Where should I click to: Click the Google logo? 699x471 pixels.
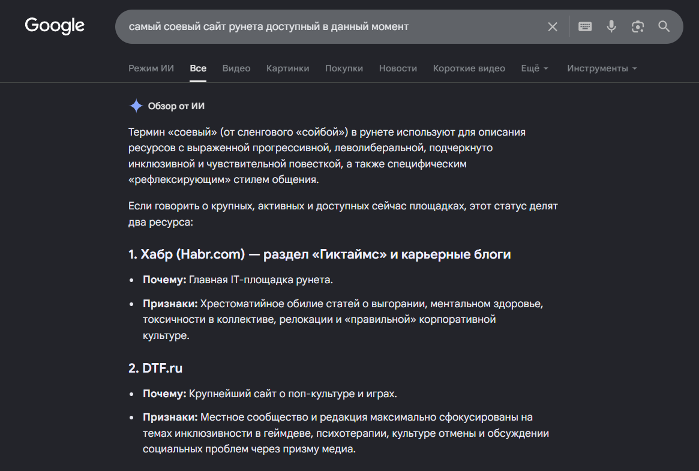tap(55, 26)
